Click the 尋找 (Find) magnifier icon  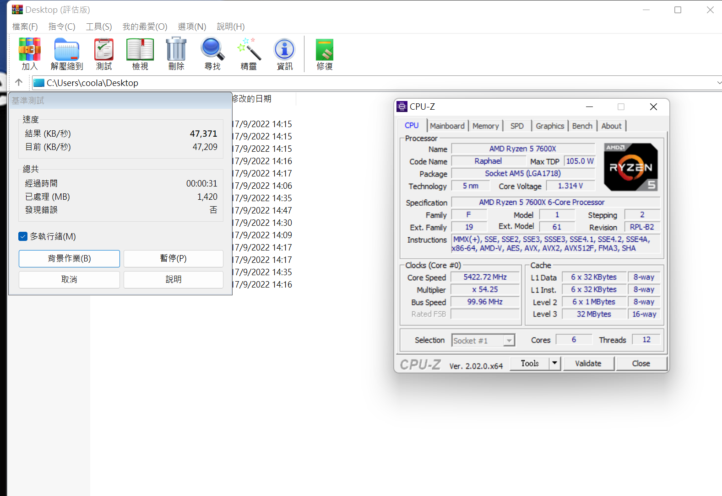click(212, 49)
